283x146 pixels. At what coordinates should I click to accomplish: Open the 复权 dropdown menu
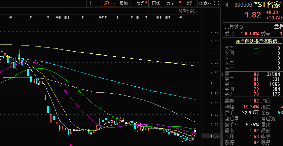[x=109, y=3]
